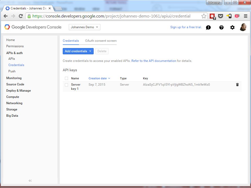This screenshot has width=251, height=188.
Task: Open APIs sub-item in sidebar
Action: click(12, 59)
